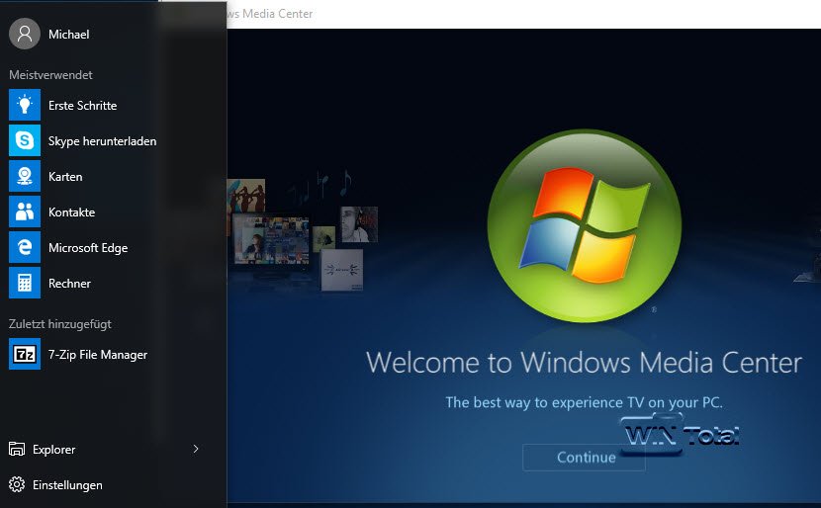Screen dimensions: 821x508
Task: Choose the Kontakte text entry
Action: pyautogui.click(x=72, y=212)
